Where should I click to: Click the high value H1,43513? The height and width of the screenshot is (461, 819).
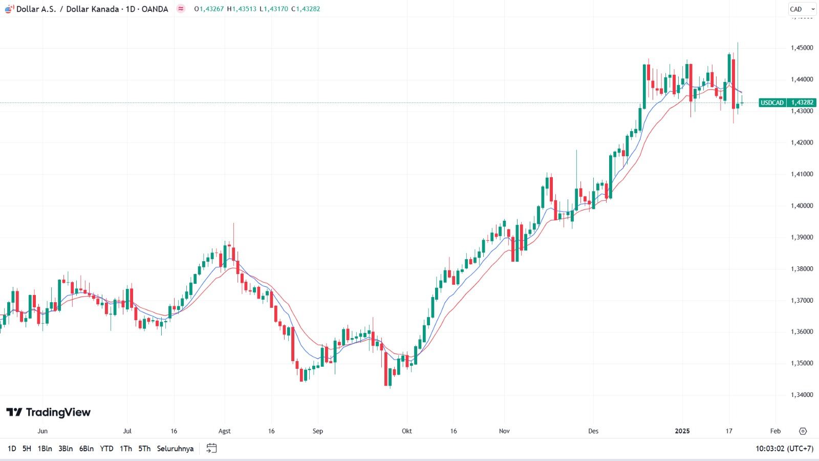click(x=242, y=9)
